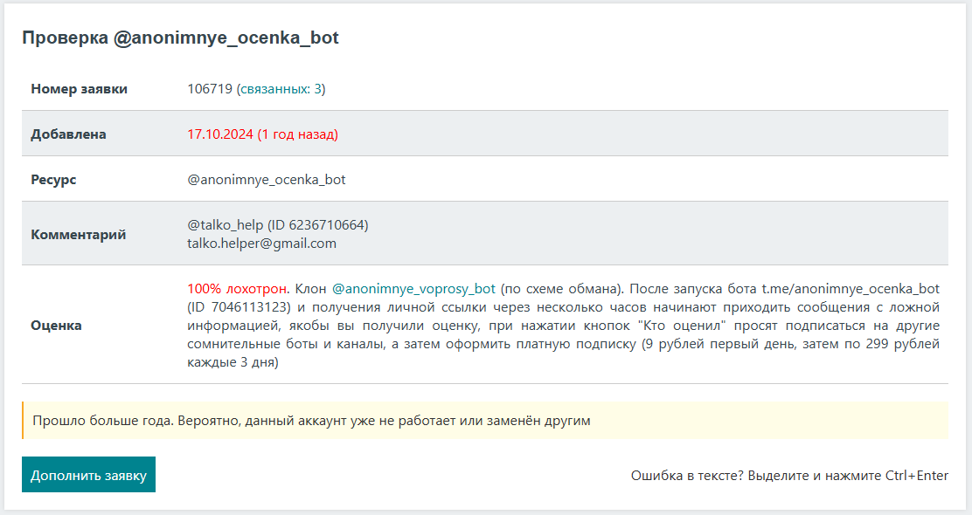Click the 'Проверка @anonimnye_ocenka_bot' heading

[180, 38]
